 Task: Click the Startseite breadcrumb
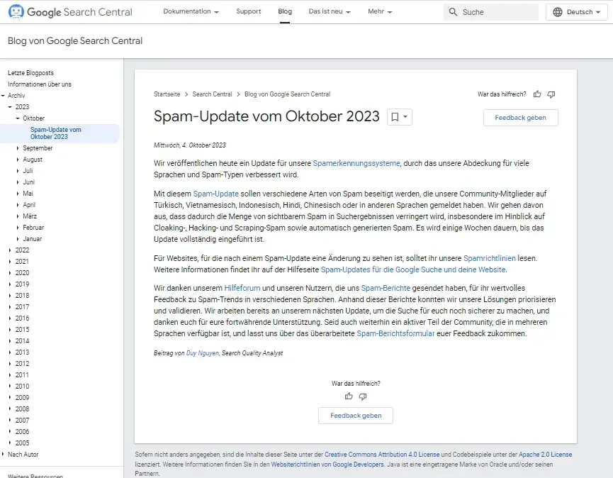[x=167, y=94]
